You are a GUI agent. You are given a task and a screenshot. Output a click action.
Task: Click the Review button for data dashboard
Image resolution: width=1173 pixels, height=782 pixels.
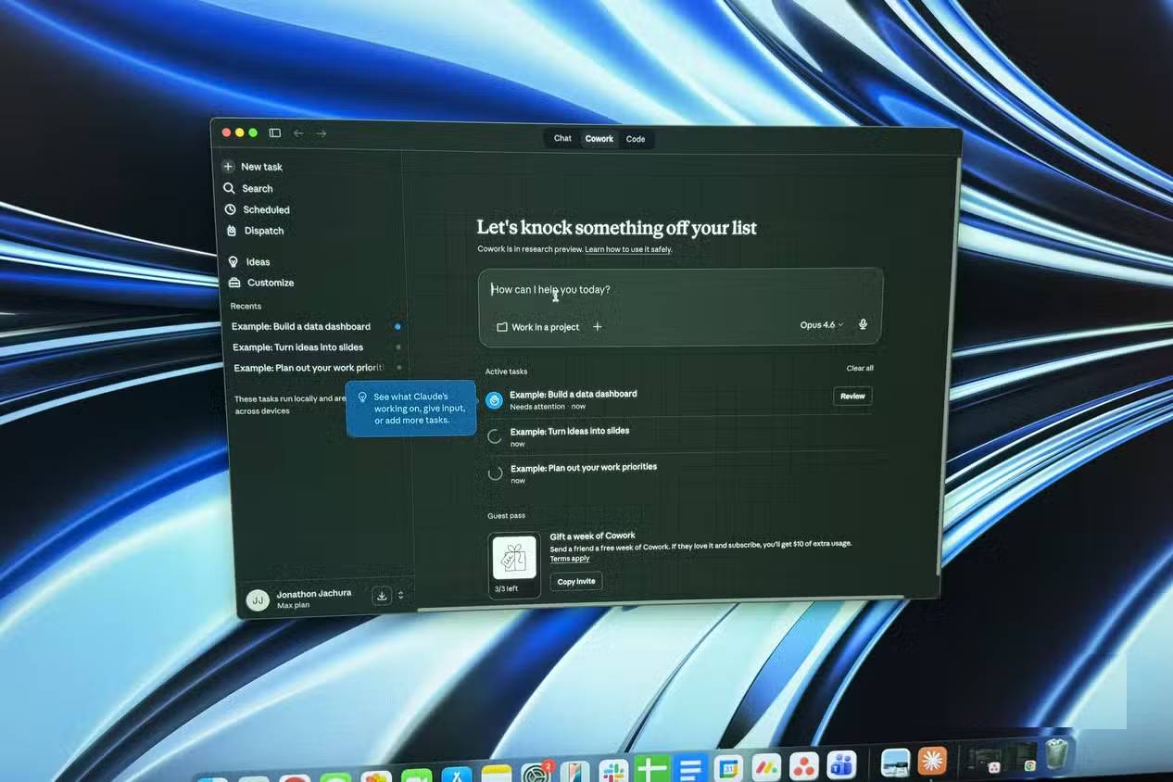(852, 397)
